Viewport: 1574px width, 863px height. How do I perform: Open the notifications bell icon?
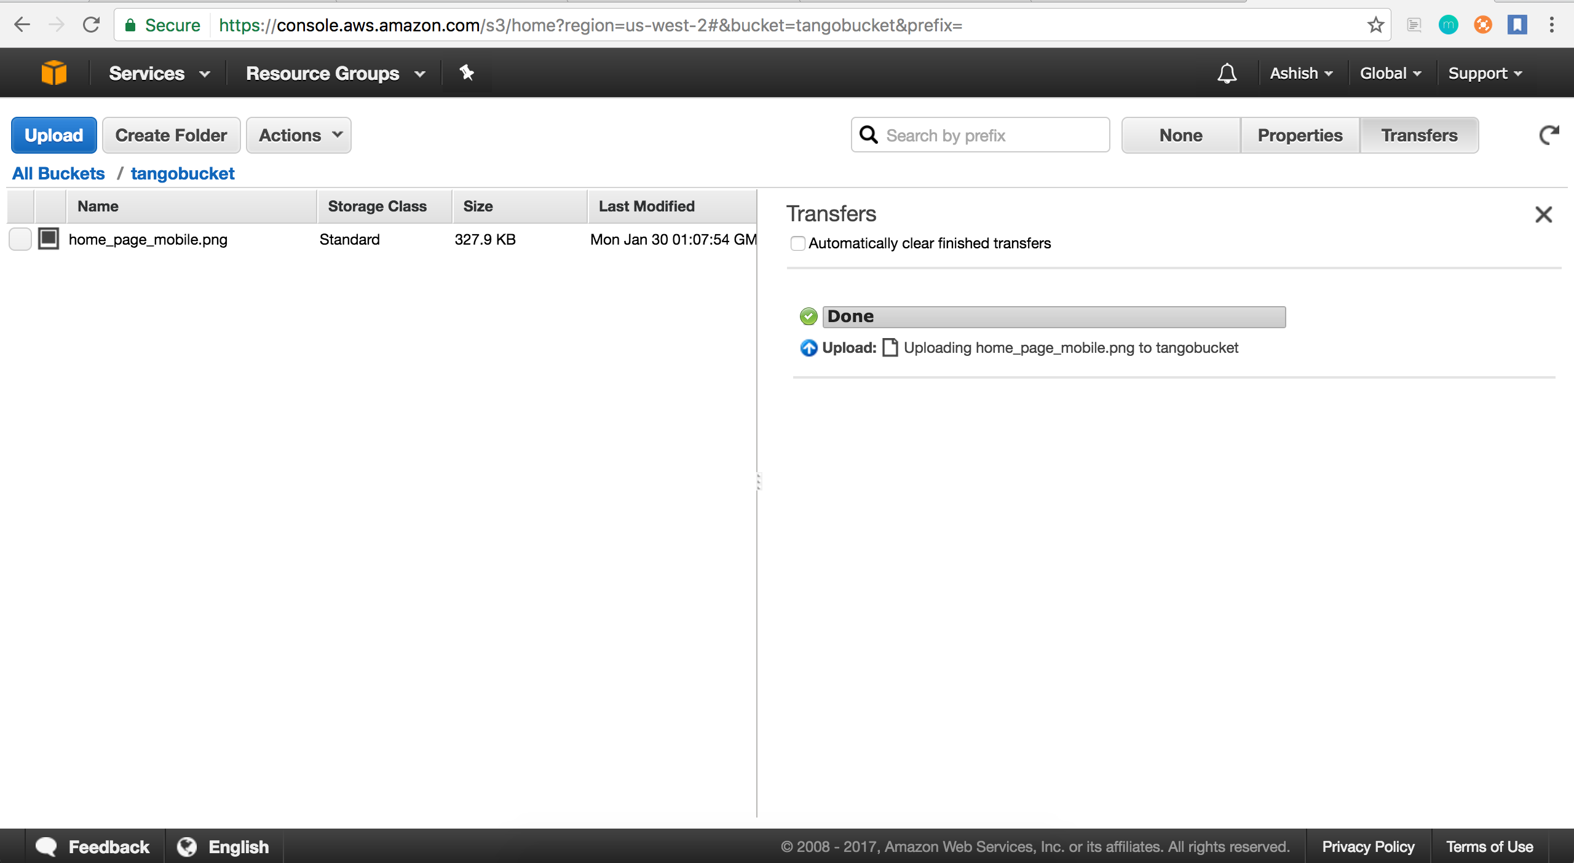point(1227,73)
